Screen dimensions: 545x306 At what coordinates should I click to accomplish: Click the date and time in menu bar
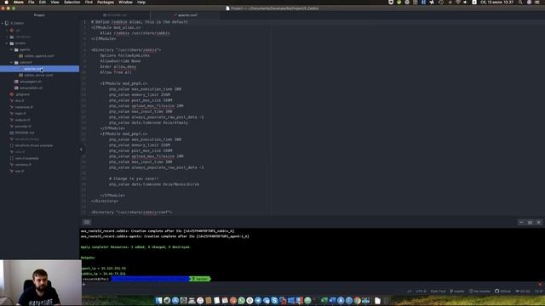(497, 2)
